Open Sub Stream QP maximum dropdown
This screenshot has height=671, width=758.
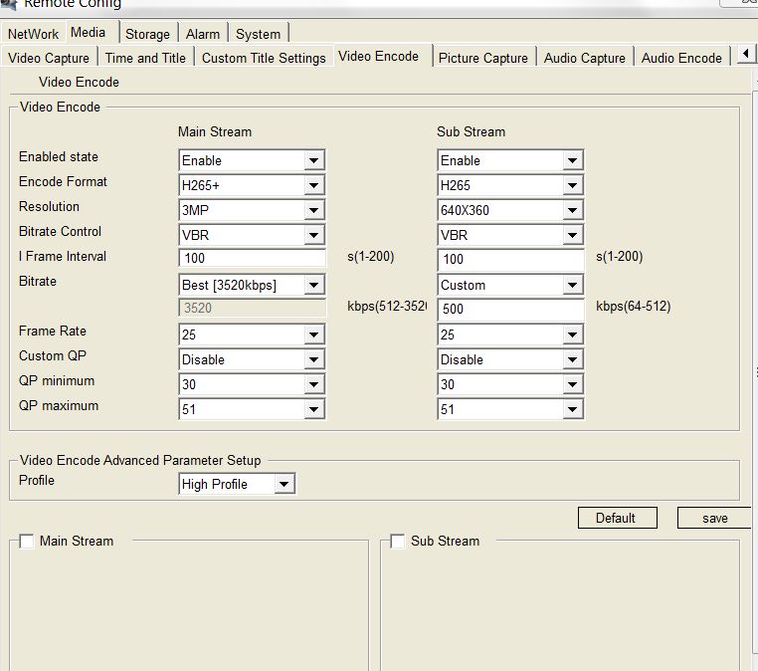pos(510,409)
